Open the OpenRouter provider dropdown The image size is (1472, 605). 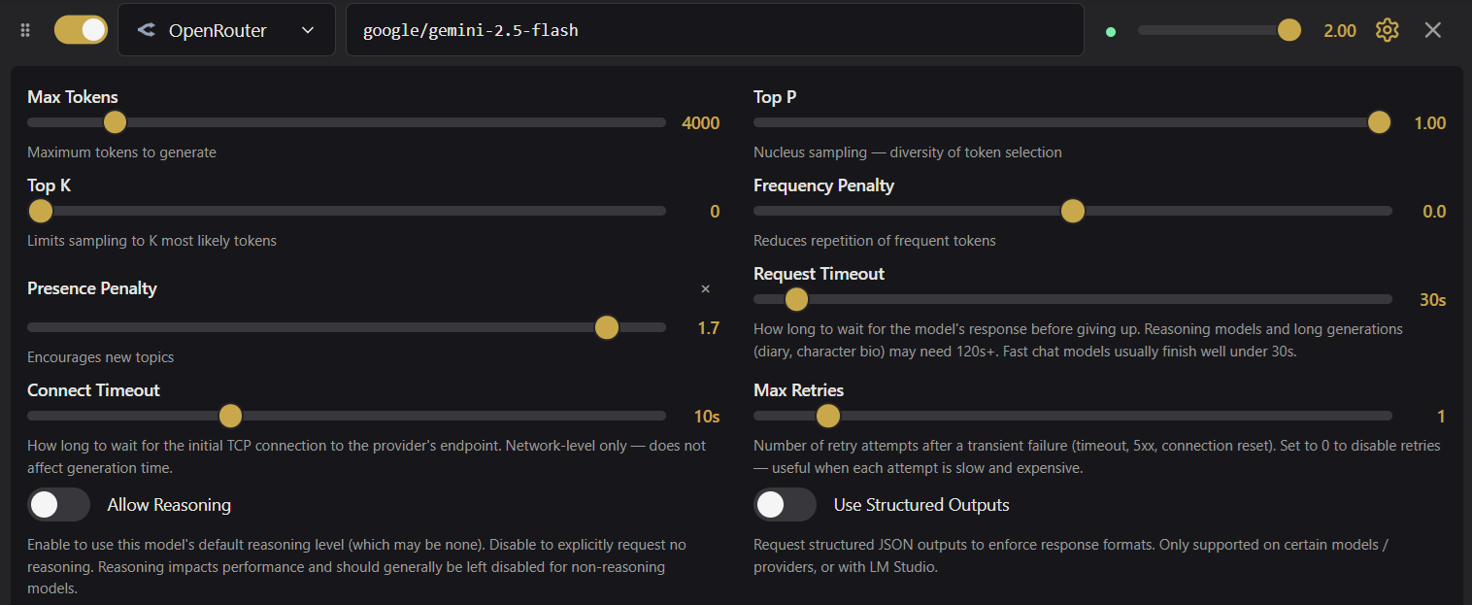[226, 30]
